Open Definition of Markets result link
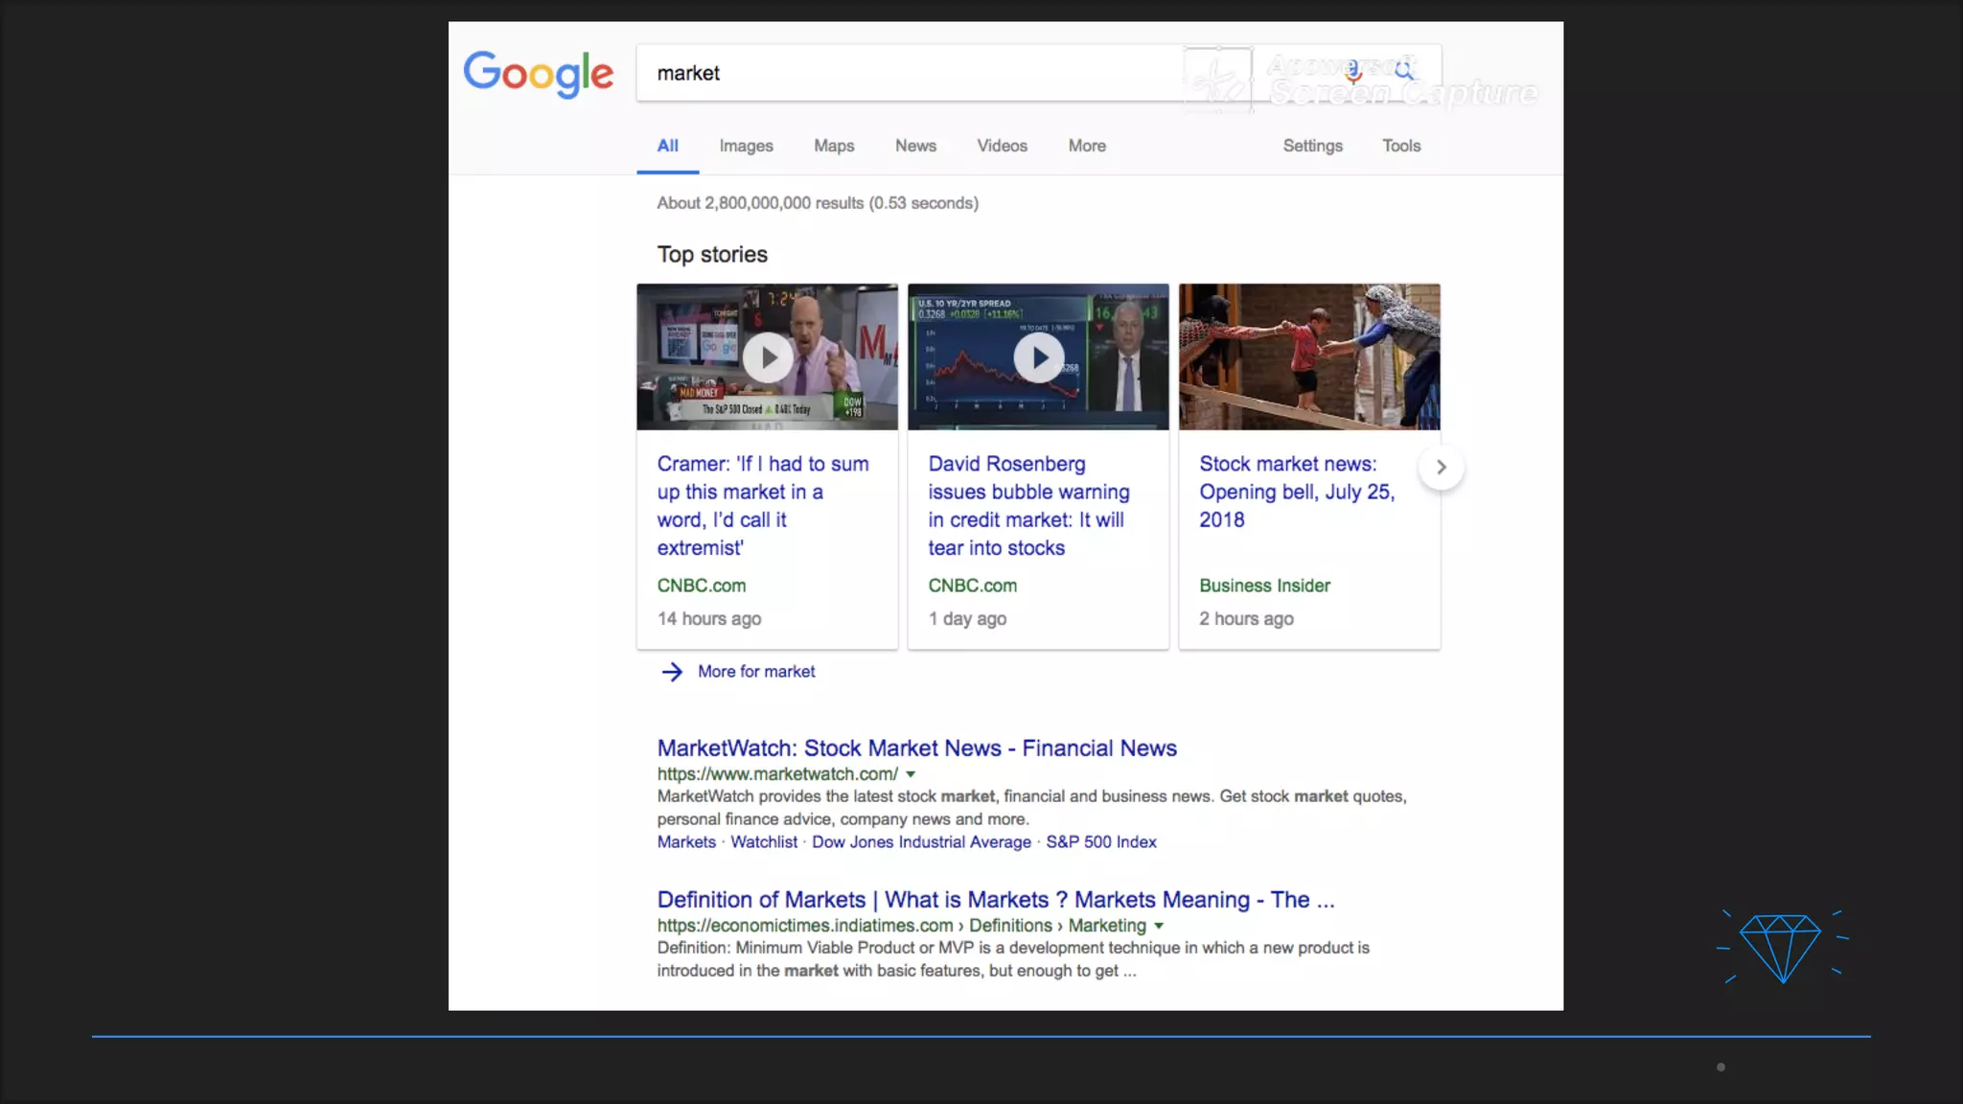 995,900
